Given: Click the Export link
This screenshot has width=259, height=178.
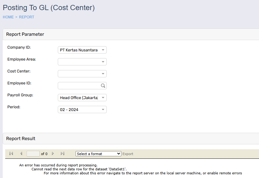Looking at the screenshot, I should pyautogui.click(x=128, y=154).
